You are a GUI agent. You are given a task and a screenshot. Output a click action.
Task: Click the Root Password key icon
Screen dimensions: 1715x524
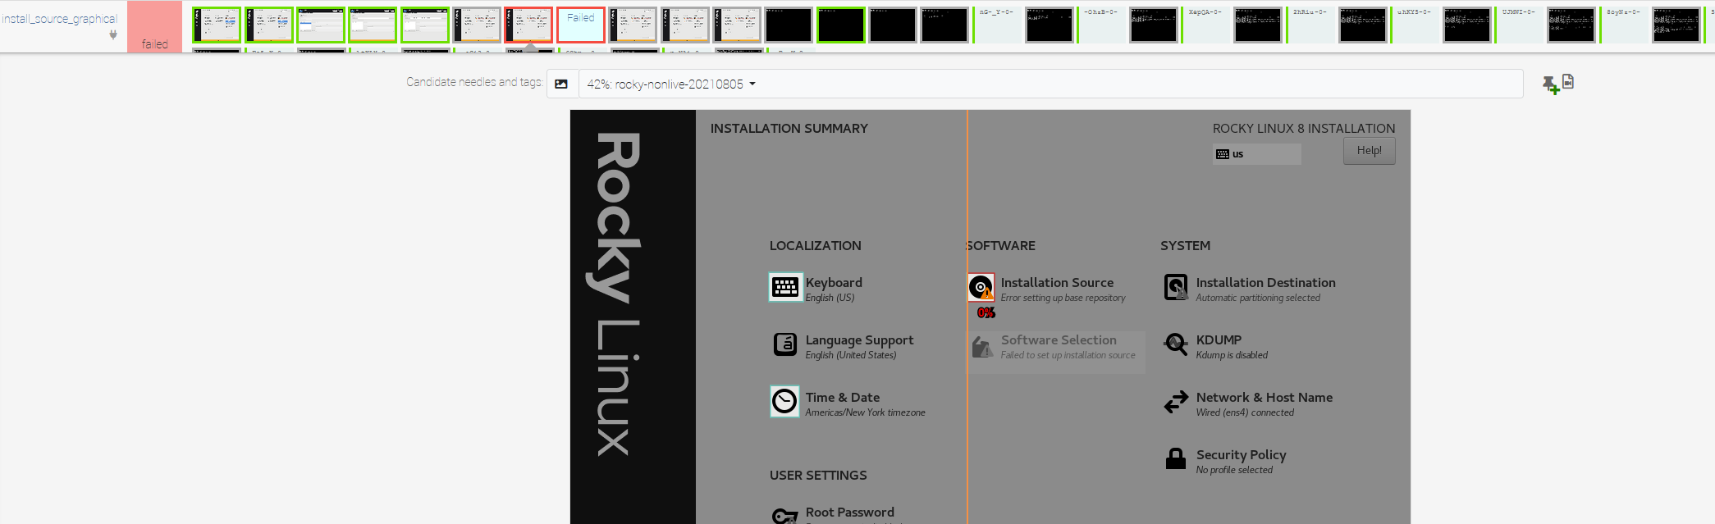pos(785,516)
